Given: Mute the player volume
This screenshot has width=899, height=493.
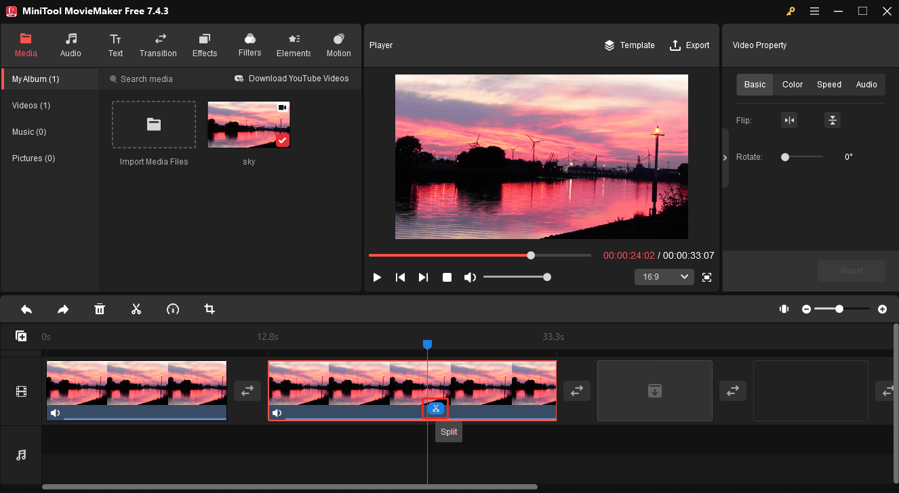Looking at the screenshot, I should coord(469,277).
